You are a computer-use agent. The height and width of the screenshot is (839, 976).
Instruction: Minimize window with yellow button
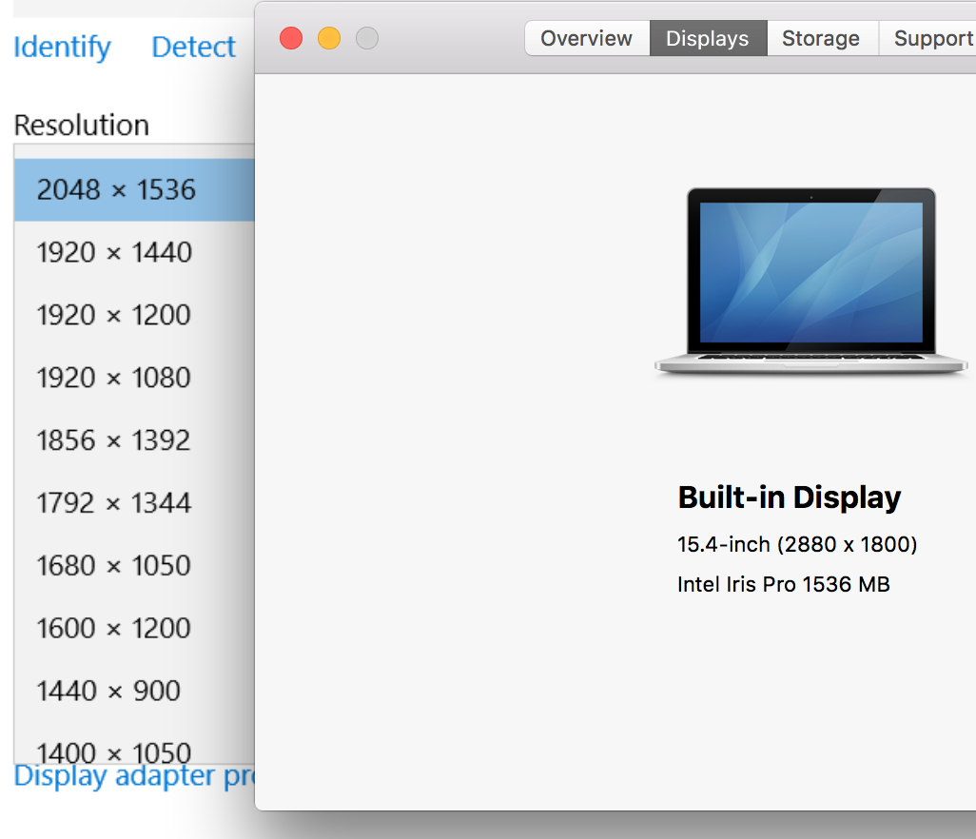[x=329, y=39]
